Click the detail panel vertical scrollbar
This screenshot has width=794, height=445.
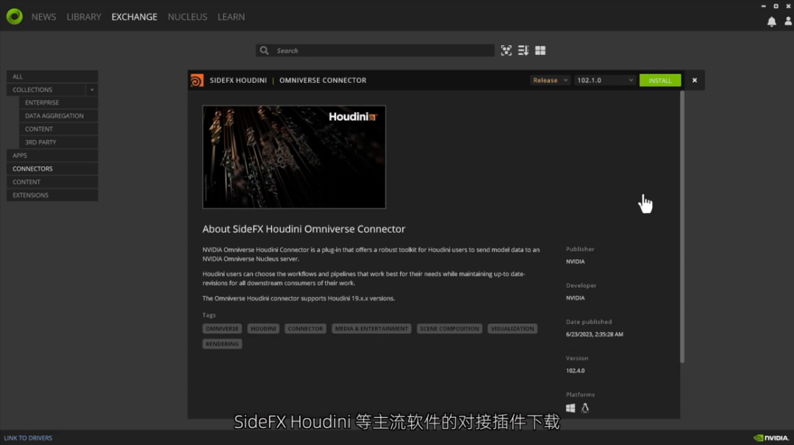coord(682,227)
